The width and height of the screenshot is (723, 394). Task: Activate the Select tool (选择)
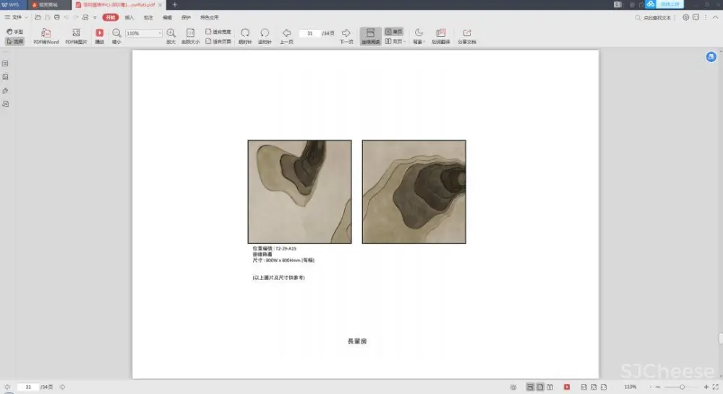(x=14, y=41)
